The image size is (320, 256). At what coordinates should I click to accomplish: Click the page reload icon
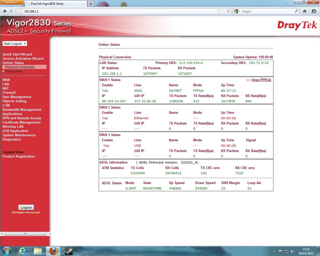click(228, 11)
